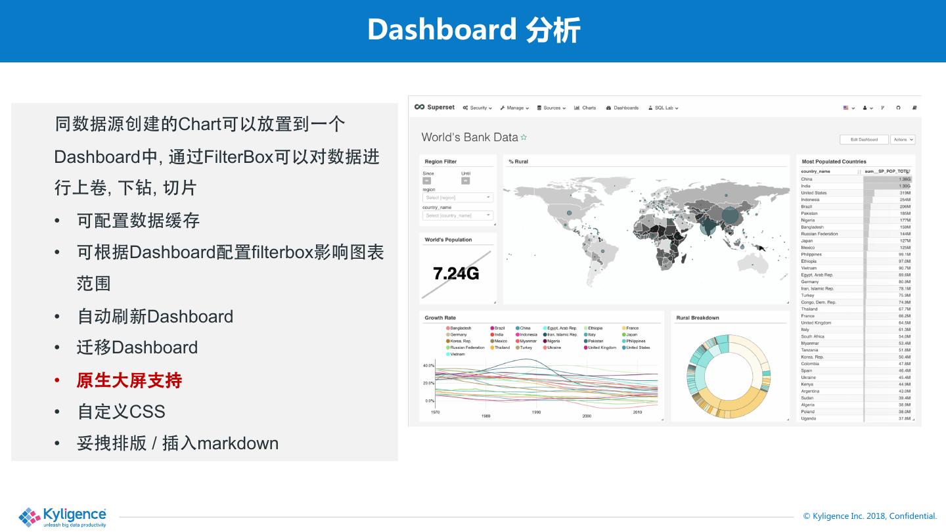Open the SQL Lab menu
The height and width of the screenshot is (532, 946).
pos(663,108)
